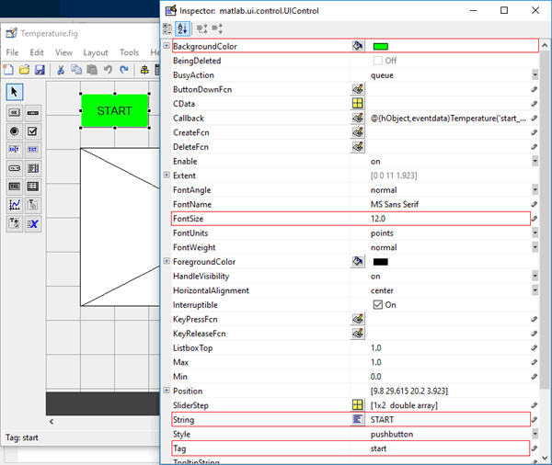Create a new figure with toolbar New icon

pyautogui.click(x=8, y=70)
